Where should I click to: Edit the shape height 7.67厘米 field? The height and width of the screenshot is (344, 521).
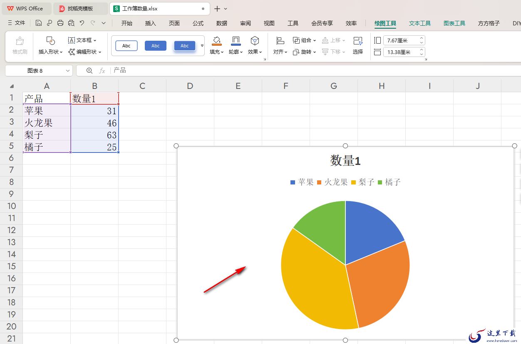401,40
